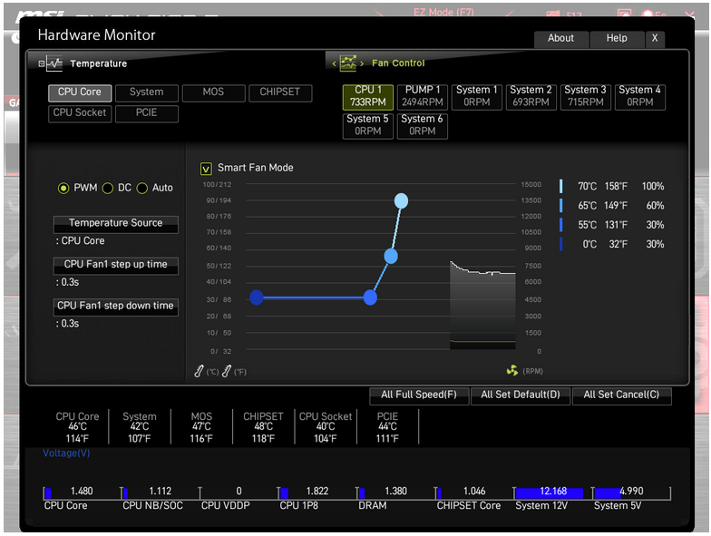
Task: Click the leftmost fan curve point at 0°C
Action: [x=257, y=297]
